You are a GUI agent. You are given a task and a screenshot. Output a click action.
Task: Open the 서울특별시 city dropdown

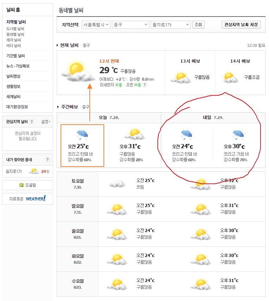pos(96,25)
